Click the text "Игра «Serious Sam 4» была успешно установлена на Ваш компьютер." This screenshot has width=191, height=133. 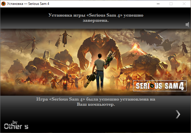pos(96,102)
